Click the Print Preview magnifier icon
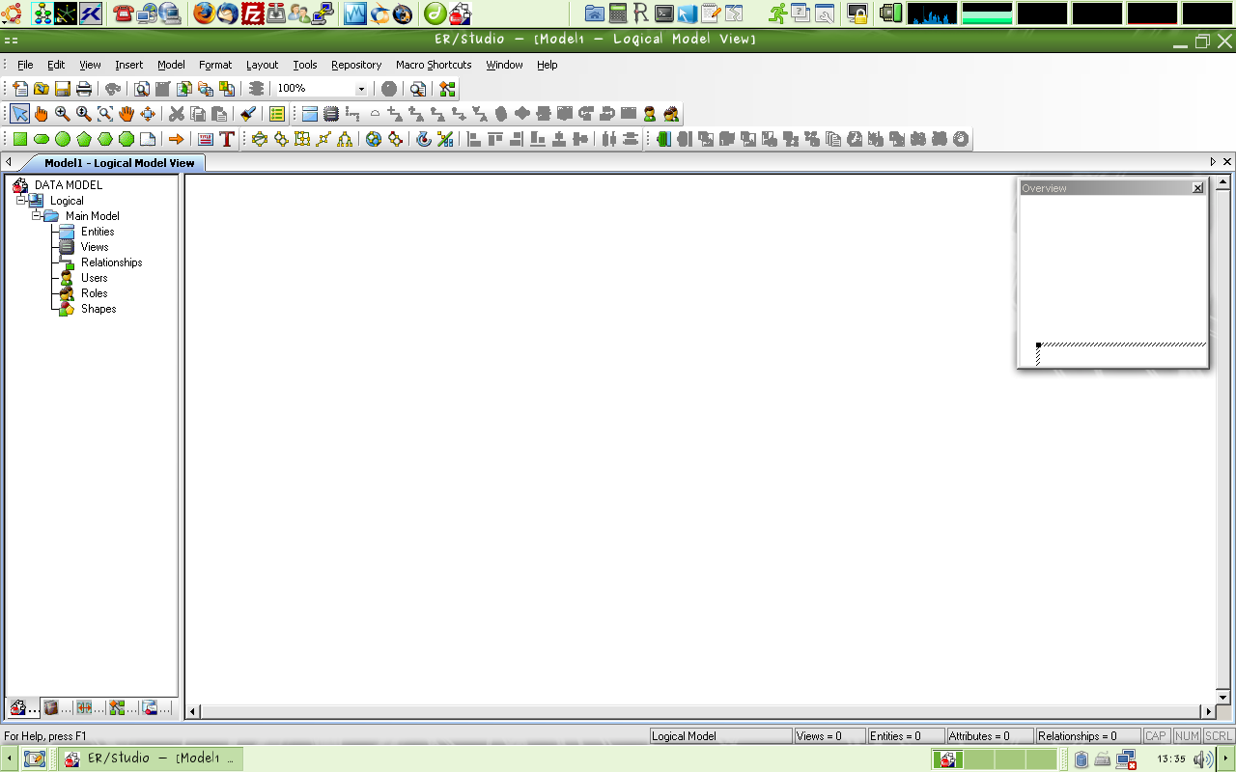The image size is (1236, 772). tap(142, 89)
